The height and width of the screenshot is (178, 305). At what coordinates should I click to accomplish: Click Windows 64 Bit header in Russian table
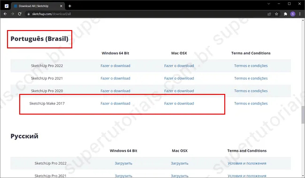[123, 151]
